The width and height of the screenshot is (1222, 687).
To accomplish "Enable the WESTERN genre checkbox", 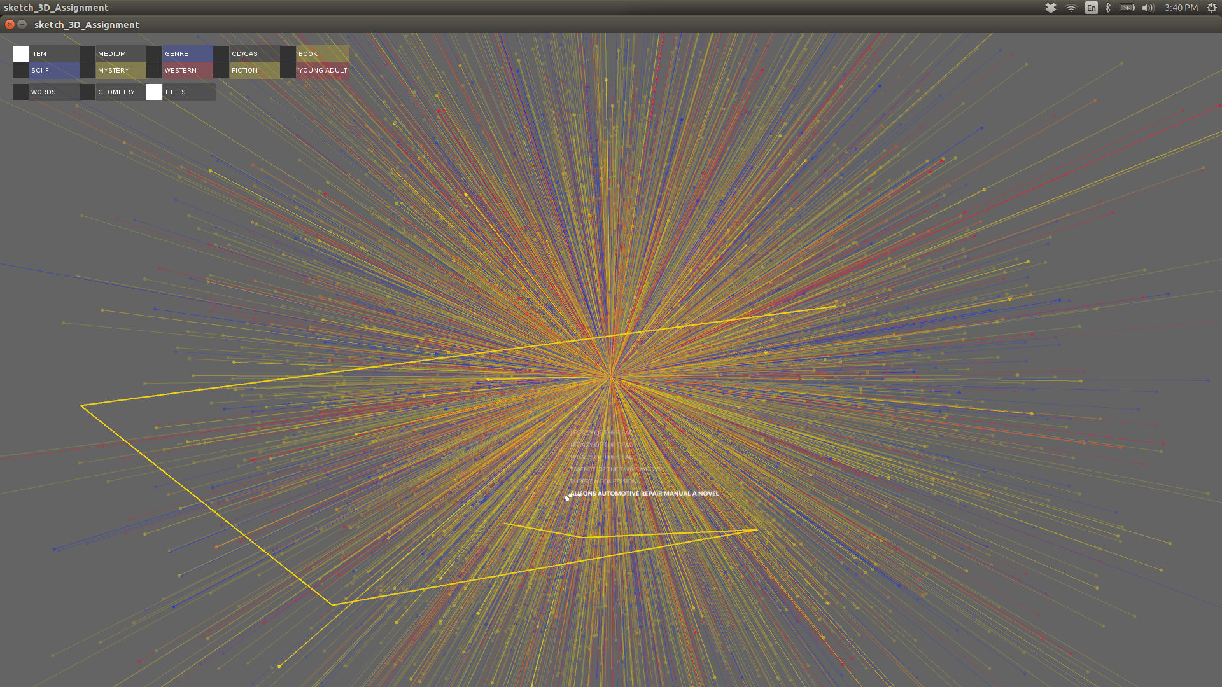I will click(x=154, y=71).
